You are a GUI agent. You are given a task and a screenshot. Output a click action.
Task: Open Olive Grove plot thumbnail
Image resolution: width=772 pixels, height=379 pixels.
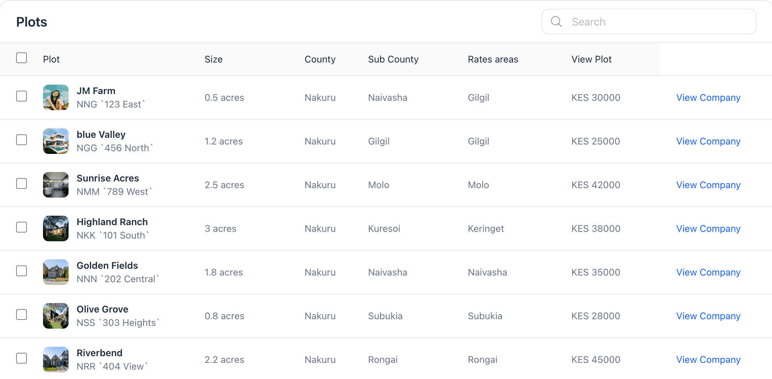pos(56,316)
